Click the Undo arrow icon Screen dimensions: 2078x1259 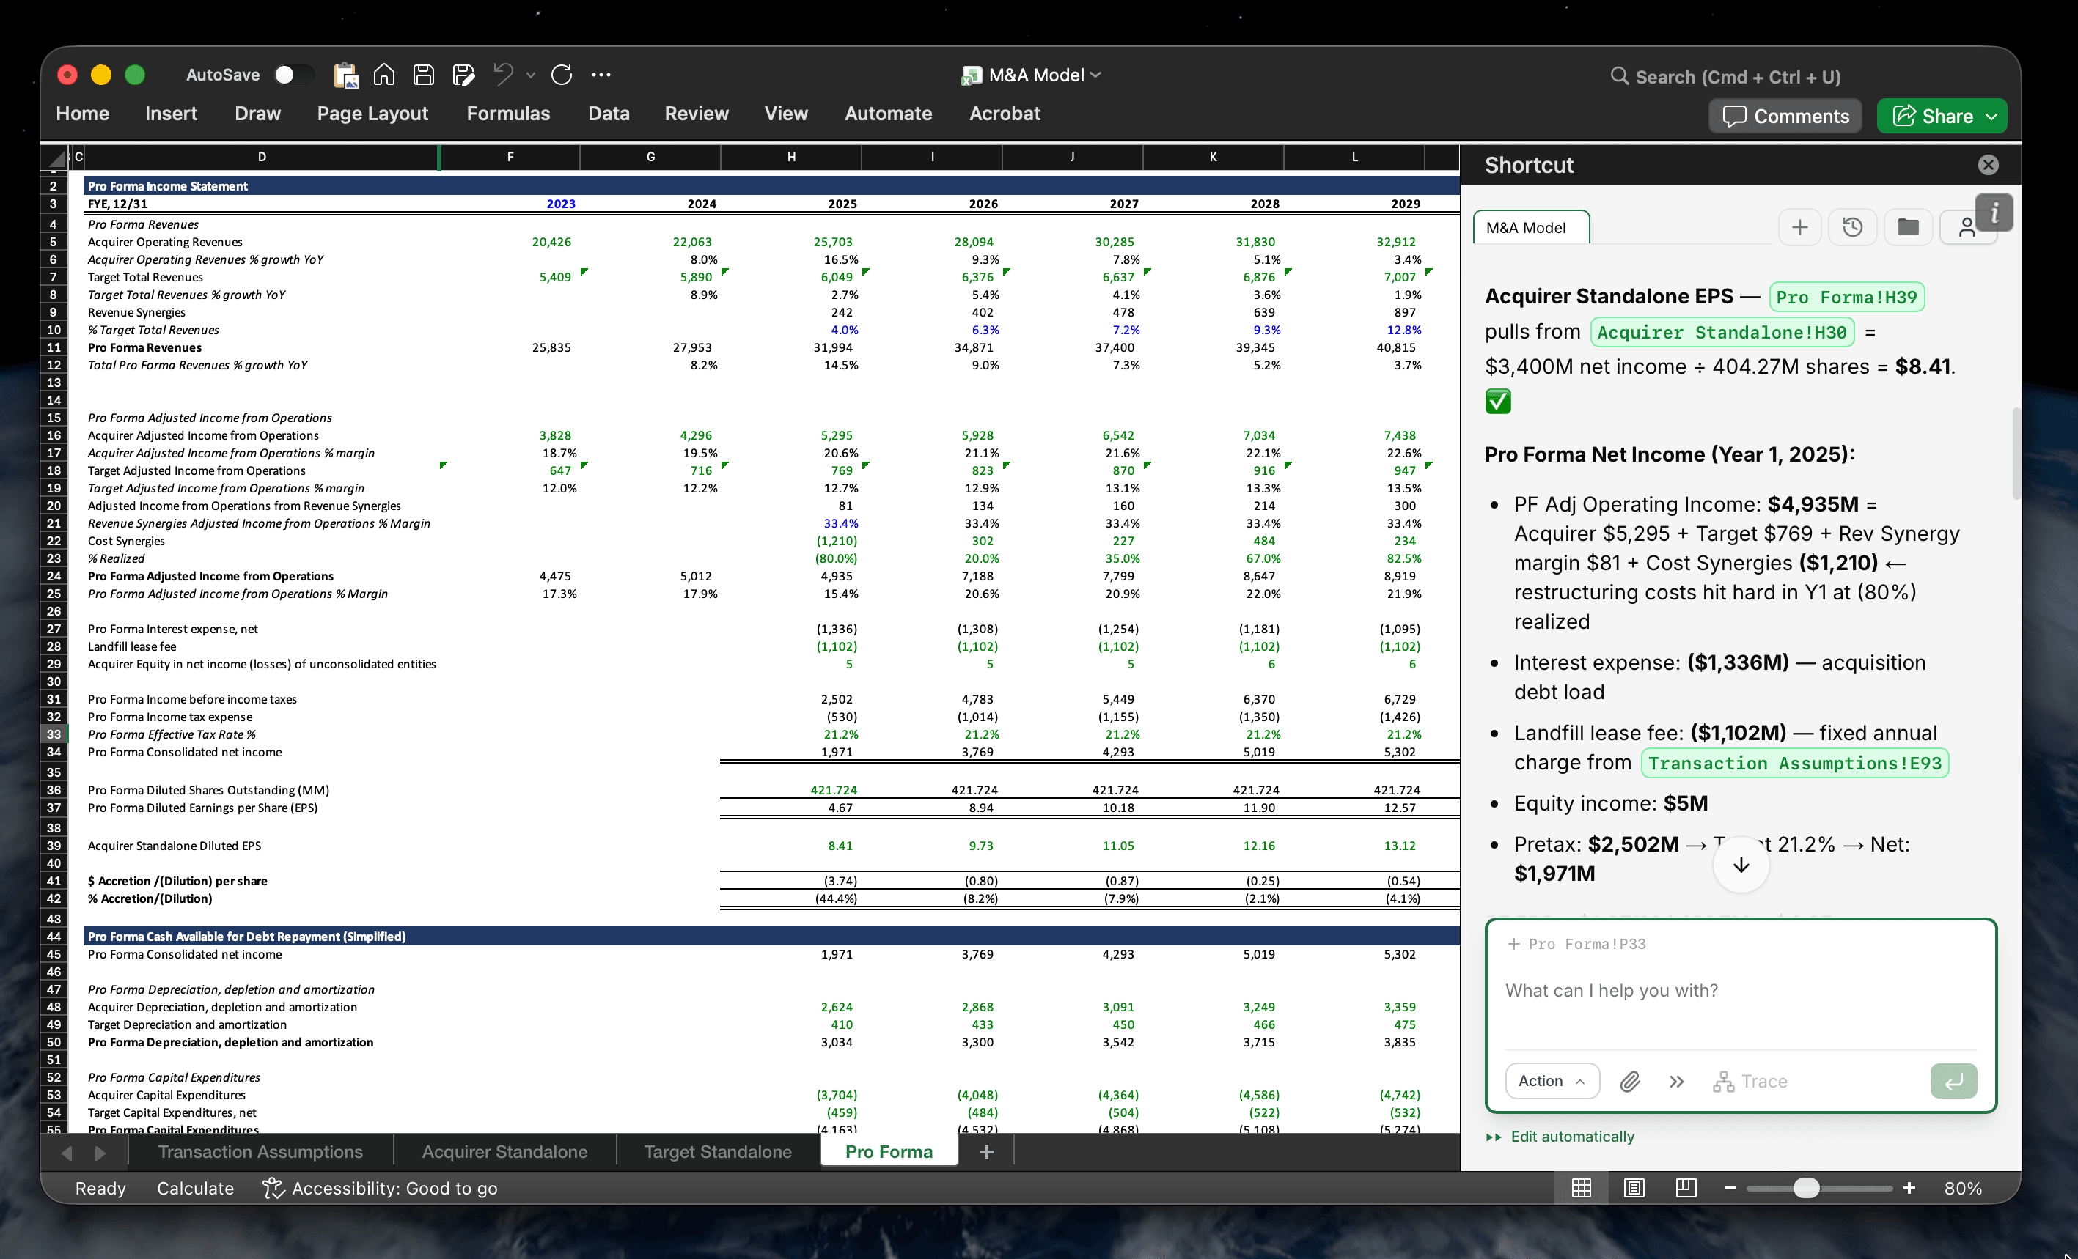[504, 75]
